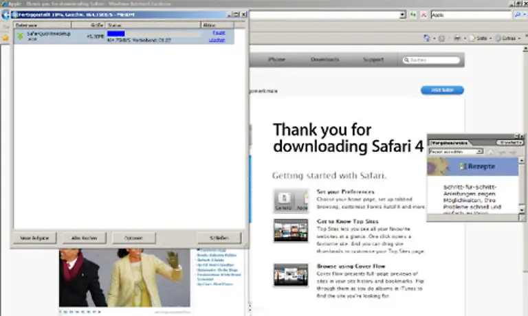
Task: Click the 'Set your Preferences' heading text
Action: (345, 192)
